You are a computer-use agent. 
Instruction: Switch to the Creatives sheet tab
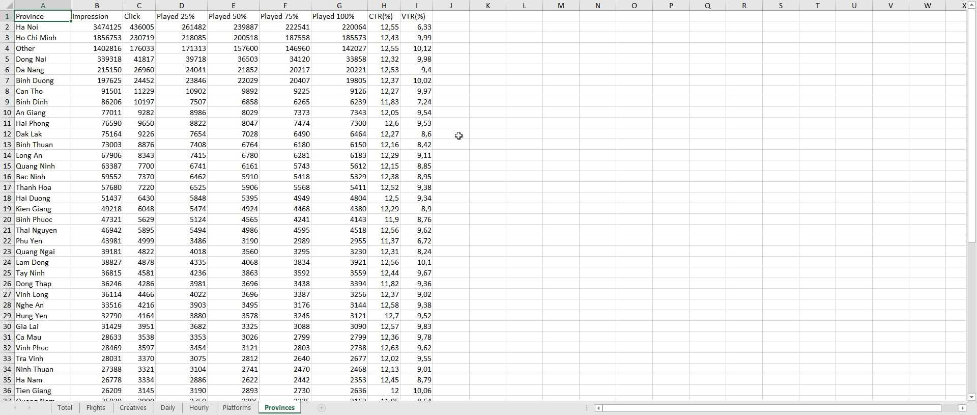point(133,408)
